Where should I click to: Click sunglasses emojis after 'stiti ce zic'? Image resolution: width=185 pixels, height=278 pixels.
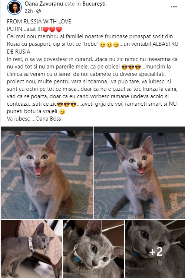click(67, 104)
